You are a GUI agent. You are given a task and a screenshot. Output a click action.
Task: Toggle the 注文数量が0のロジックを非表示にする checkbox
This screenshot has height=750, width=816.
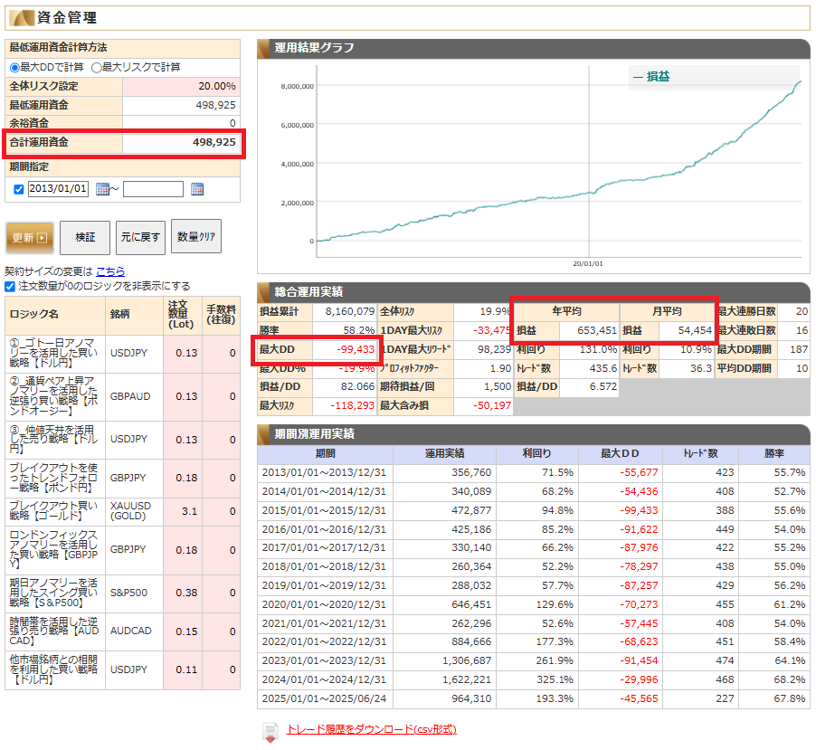(x=9, y=287)
